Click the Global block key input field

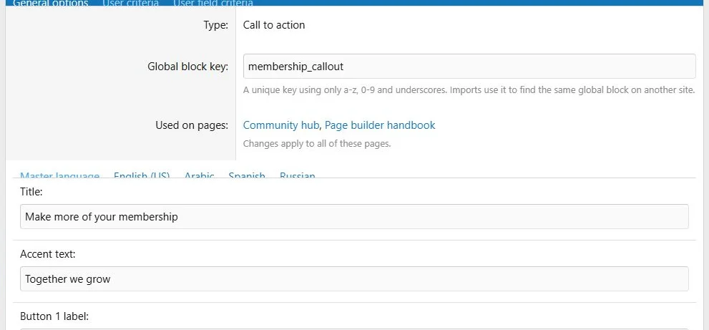[x=469, y=67]
